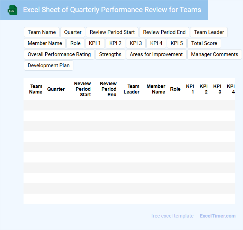The width and height of the screenshot is (243, 230).
Task: Select the Development Plan tag
Action: pyautogui.click(x=48, y=65)
